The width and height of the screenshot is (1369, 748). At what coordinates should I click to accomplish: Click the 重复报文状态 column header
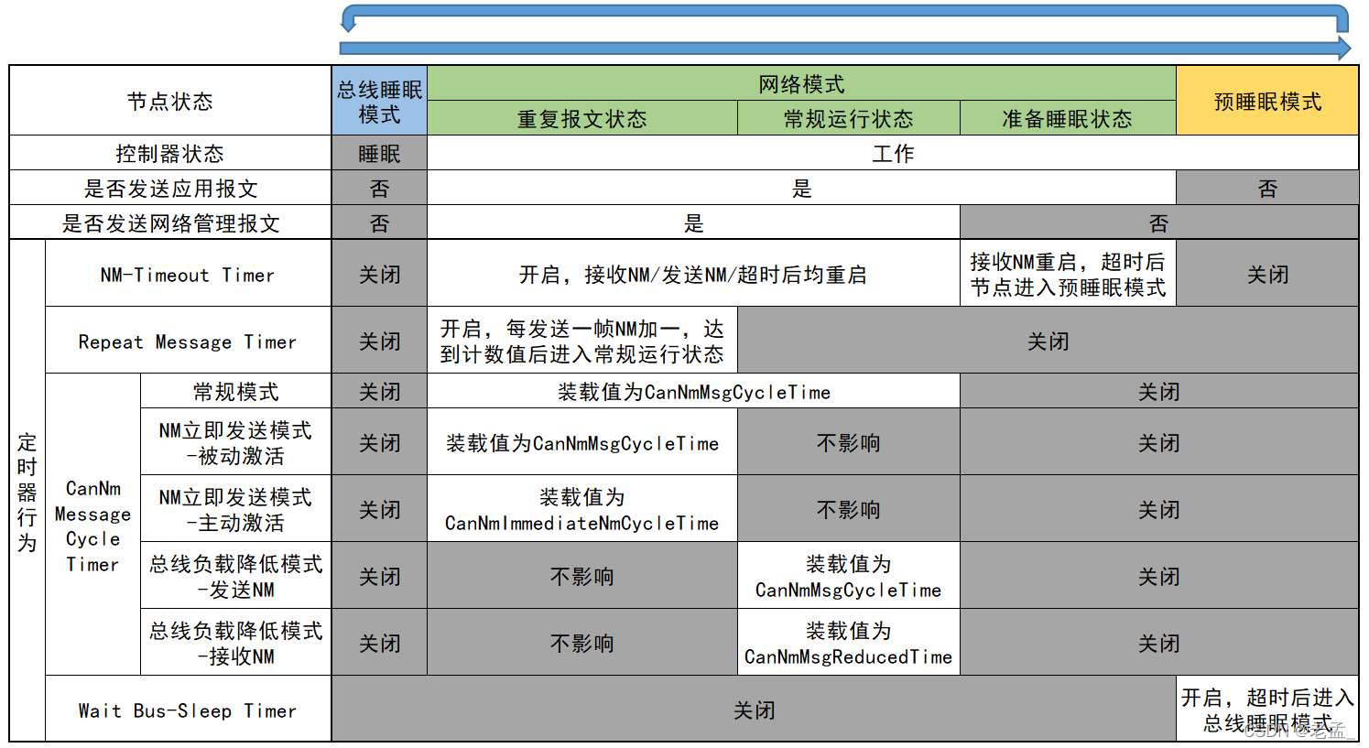582,118
